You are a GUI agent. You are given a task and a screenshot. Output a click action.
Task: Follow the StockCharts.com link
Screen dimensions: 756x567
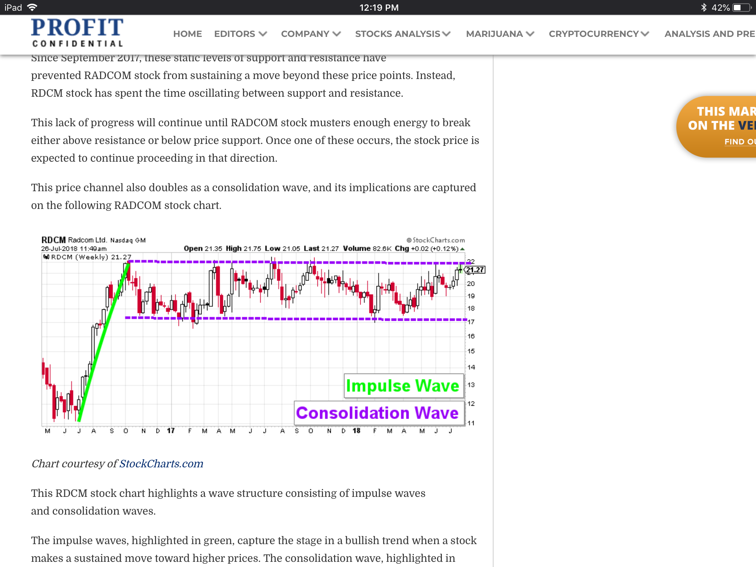click(x=161, y=464)
